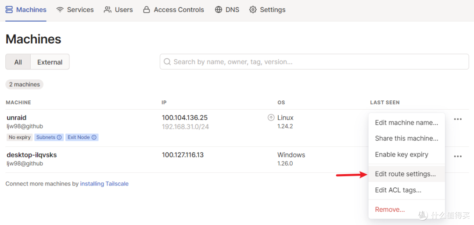The width and height of the screenshot is (474, 225).
Task: Select the All machines filter
Action: 18,62
